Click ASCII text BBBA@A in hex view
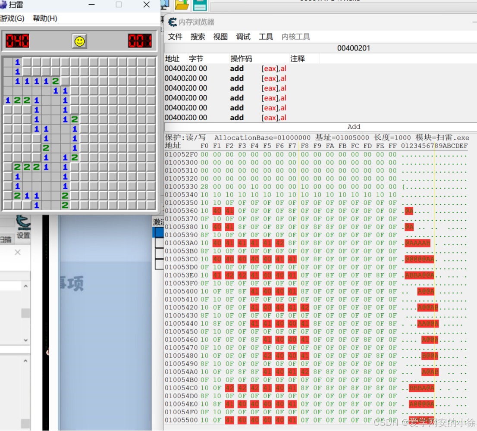The image size is (477, 431). pyautogui.click(x=422, y=388)
